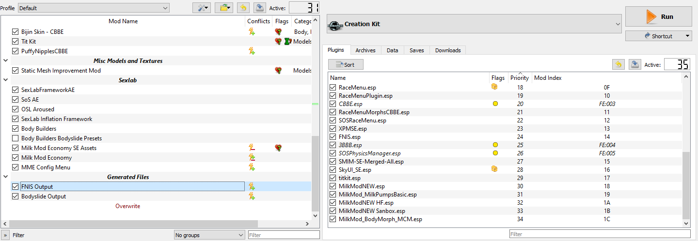This screenshot has height=241, width=698.
Task: Toggle the titkit.esp plugin checkbox
Action: click(333, 178)
